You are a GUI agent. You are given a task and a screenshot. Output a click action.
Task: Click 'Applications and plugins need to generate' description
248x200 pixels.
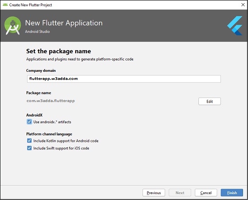coord(80,59)
